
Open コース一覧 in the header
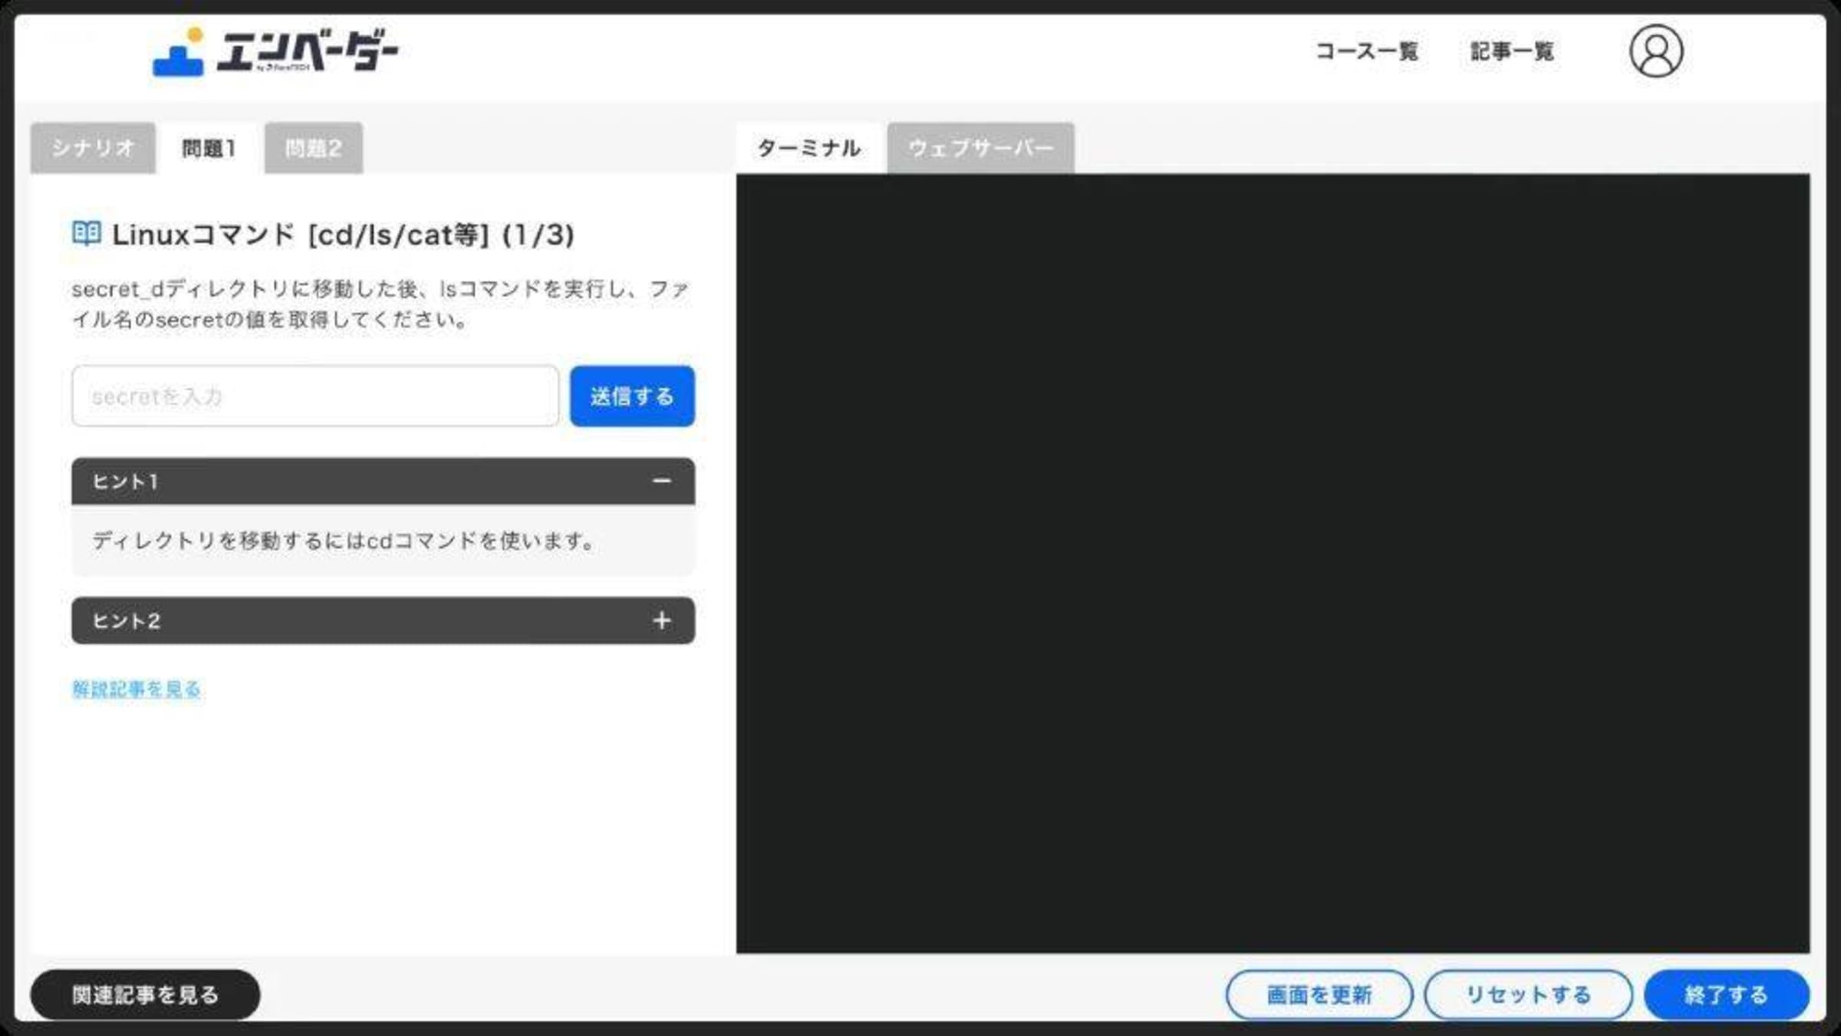[x=1366, y=51]
